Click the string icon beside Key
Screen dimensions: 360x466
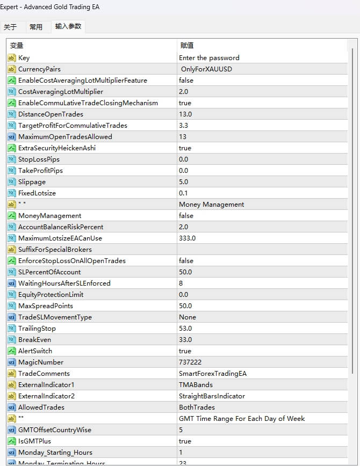point(11,58)
